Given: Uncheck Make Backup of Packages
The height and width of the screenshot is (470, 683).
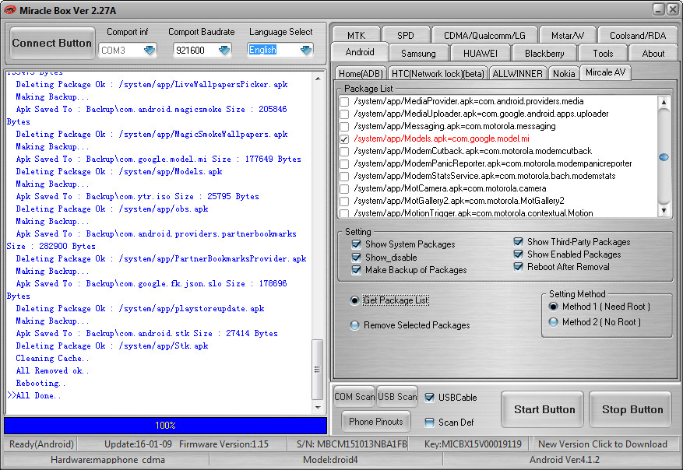Looking at the screenshot, I should point(357,270).
